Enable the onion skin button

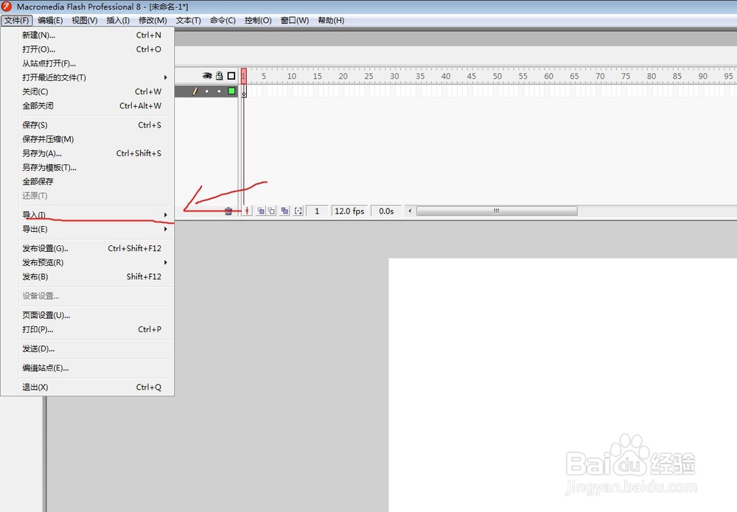click(261, 211)
